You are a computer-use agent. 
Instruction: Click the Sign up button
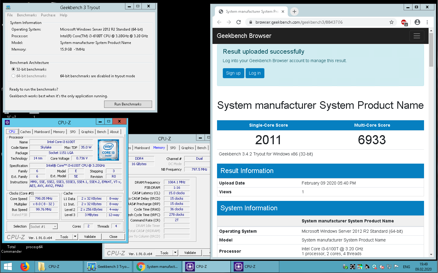pyautogui.click(x=233, y=73)
